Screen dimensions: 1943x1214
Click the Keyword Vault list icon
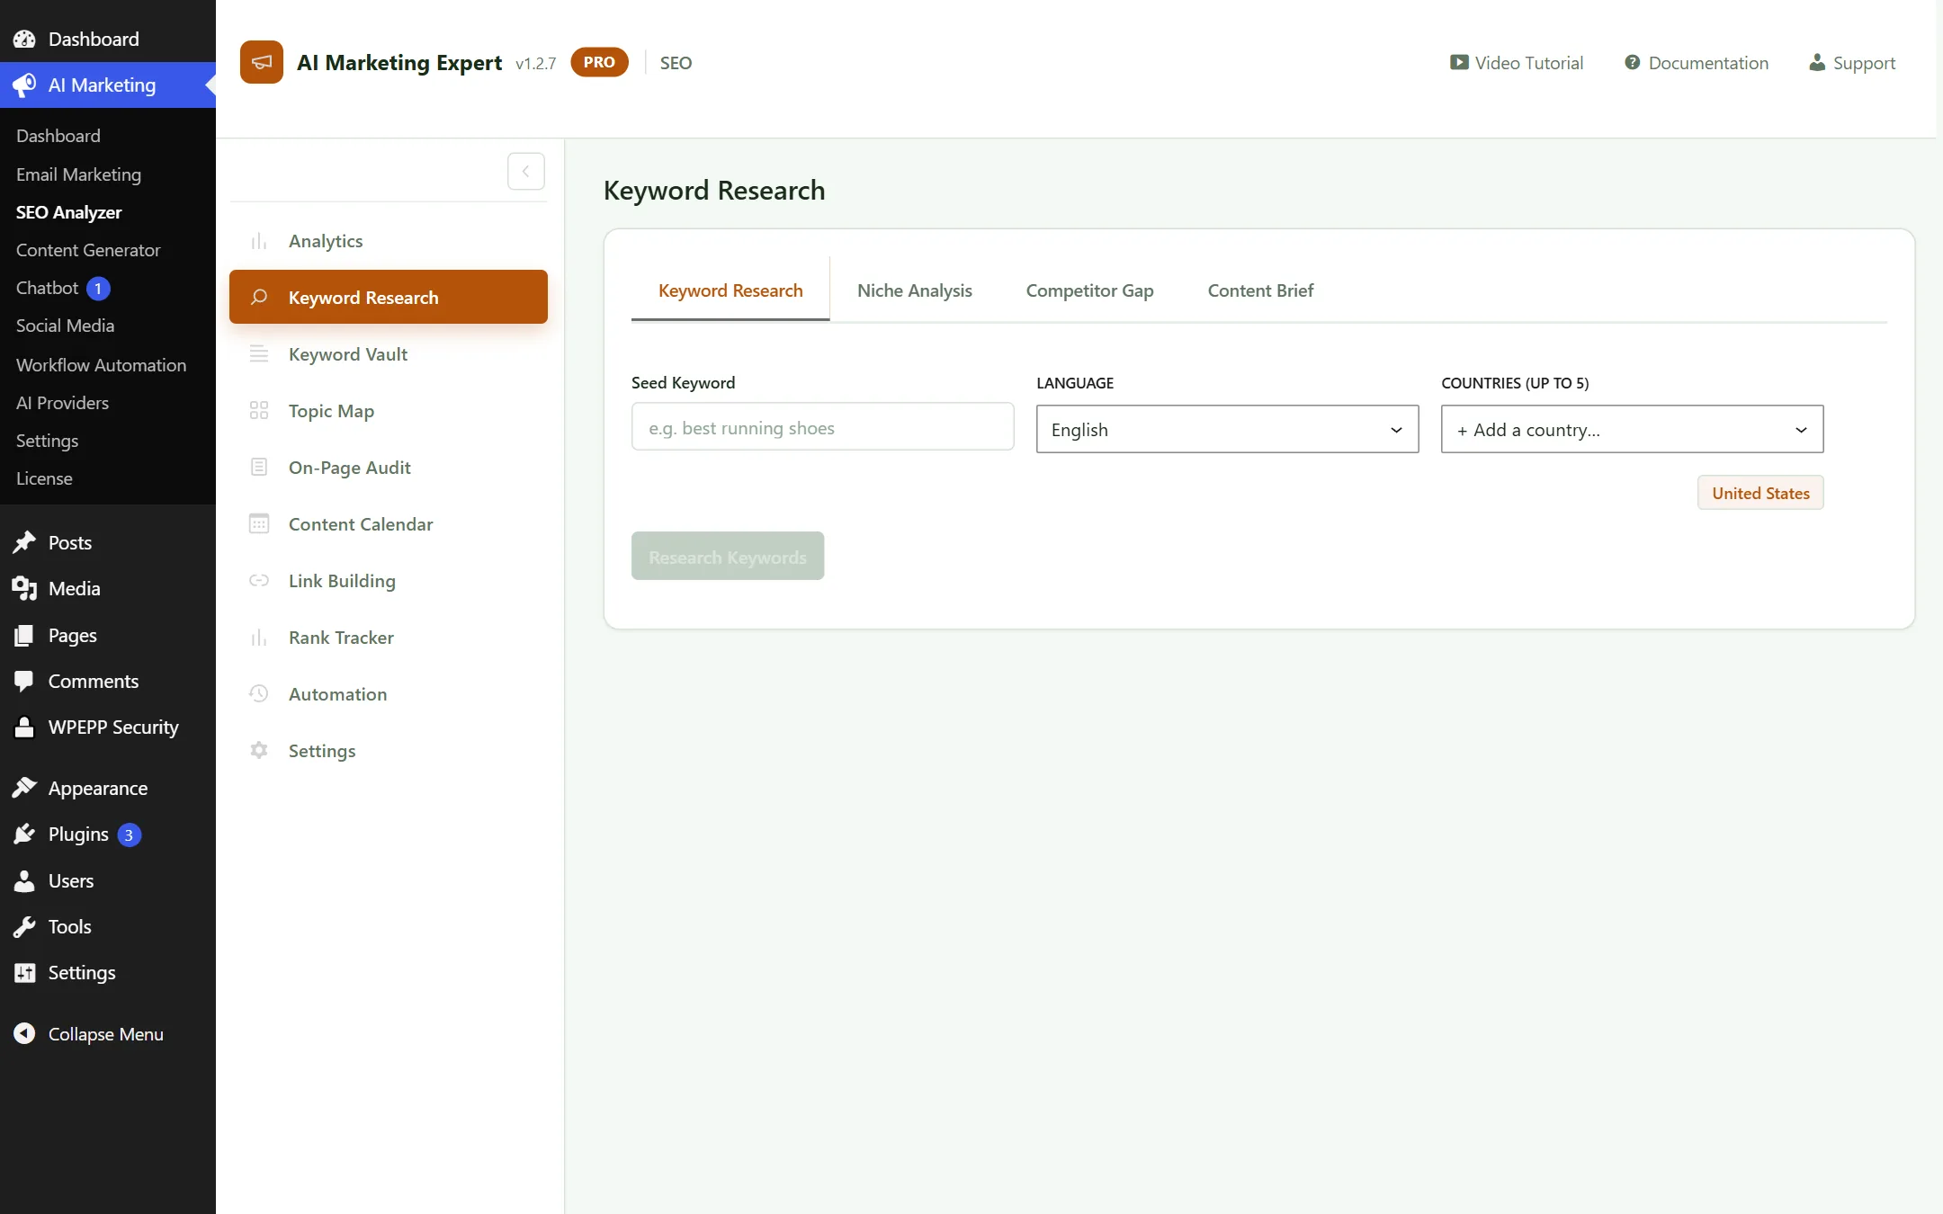[259, 354]
